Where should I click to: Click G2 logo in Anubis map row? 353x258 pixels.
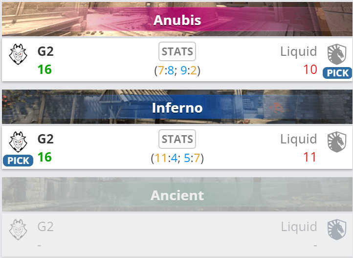click(x=18, y=54)
